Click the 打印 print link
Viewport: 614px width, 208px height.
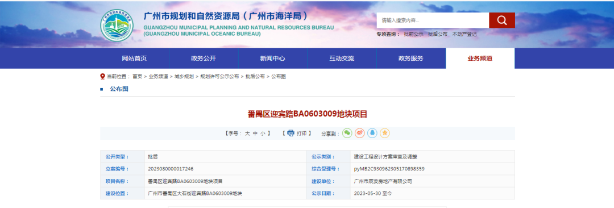[301, 133]
